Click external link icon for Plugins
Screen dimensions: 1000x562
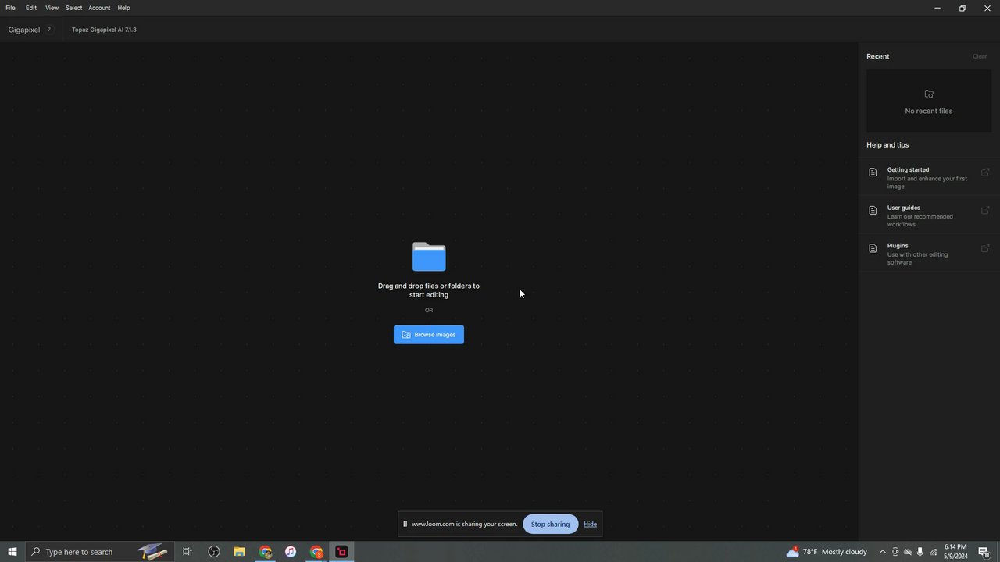pos(985,248)
